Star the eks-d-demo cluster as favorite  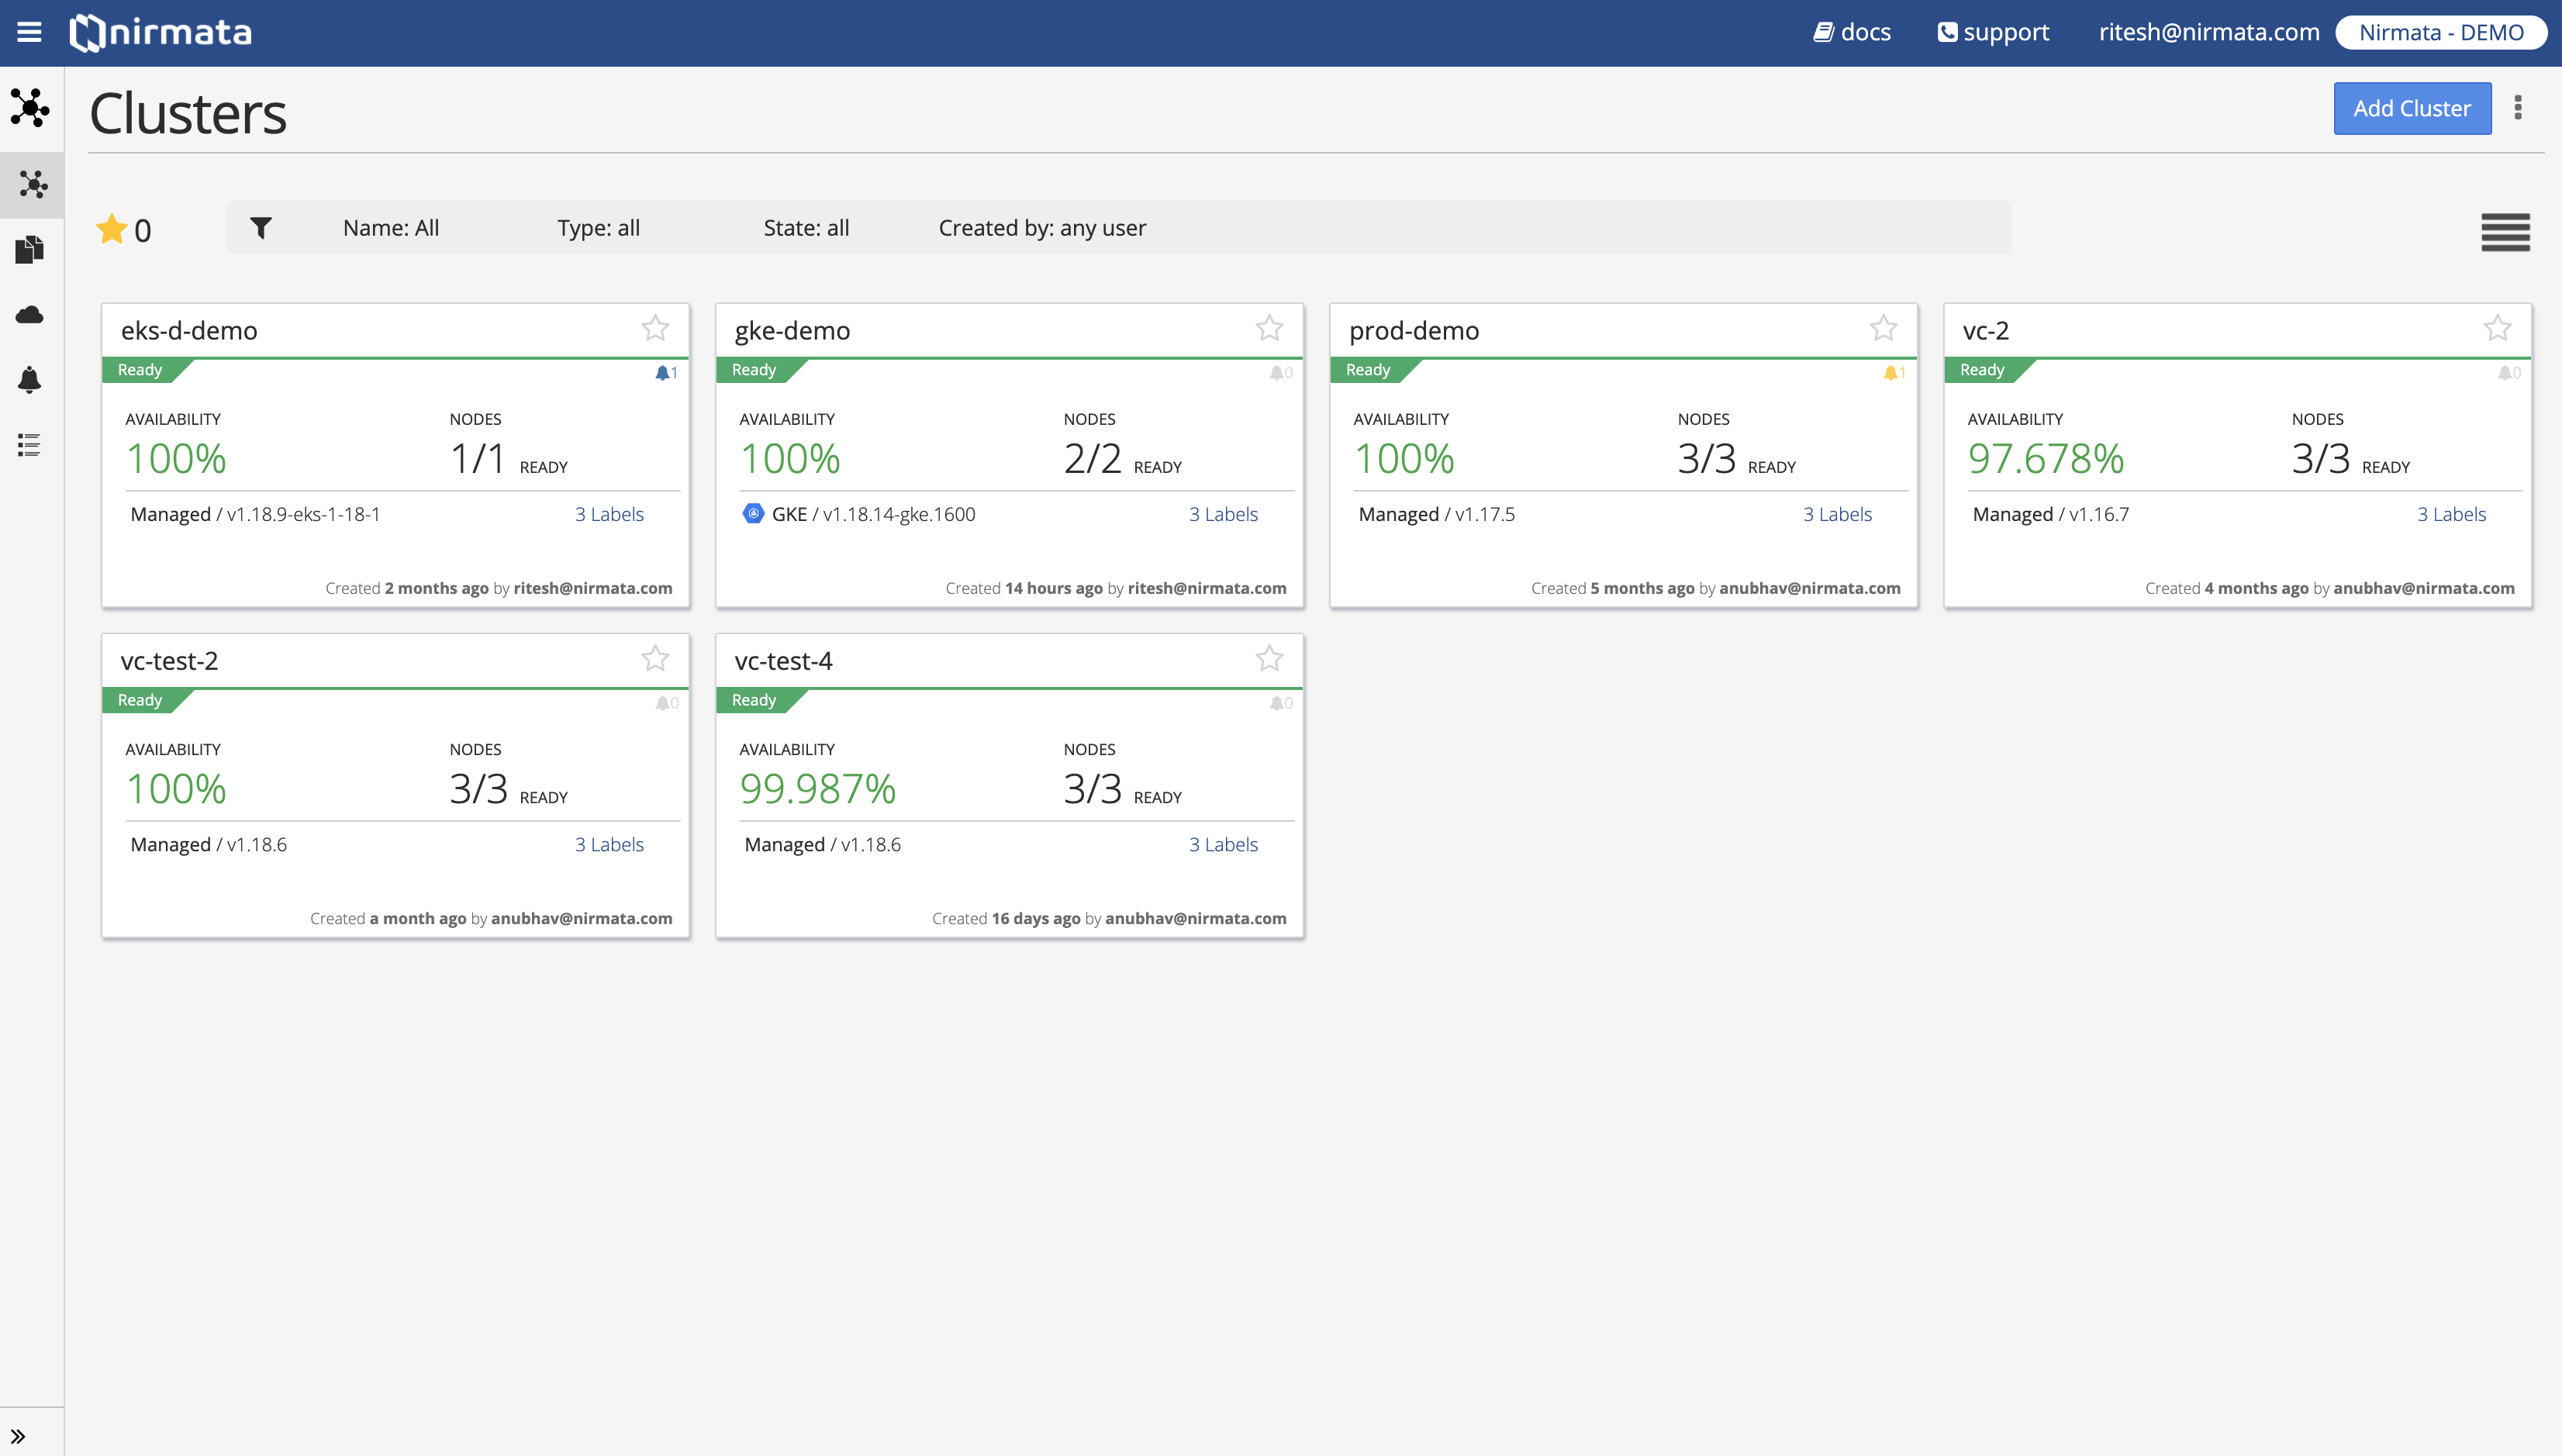click(x=655, y=328)
